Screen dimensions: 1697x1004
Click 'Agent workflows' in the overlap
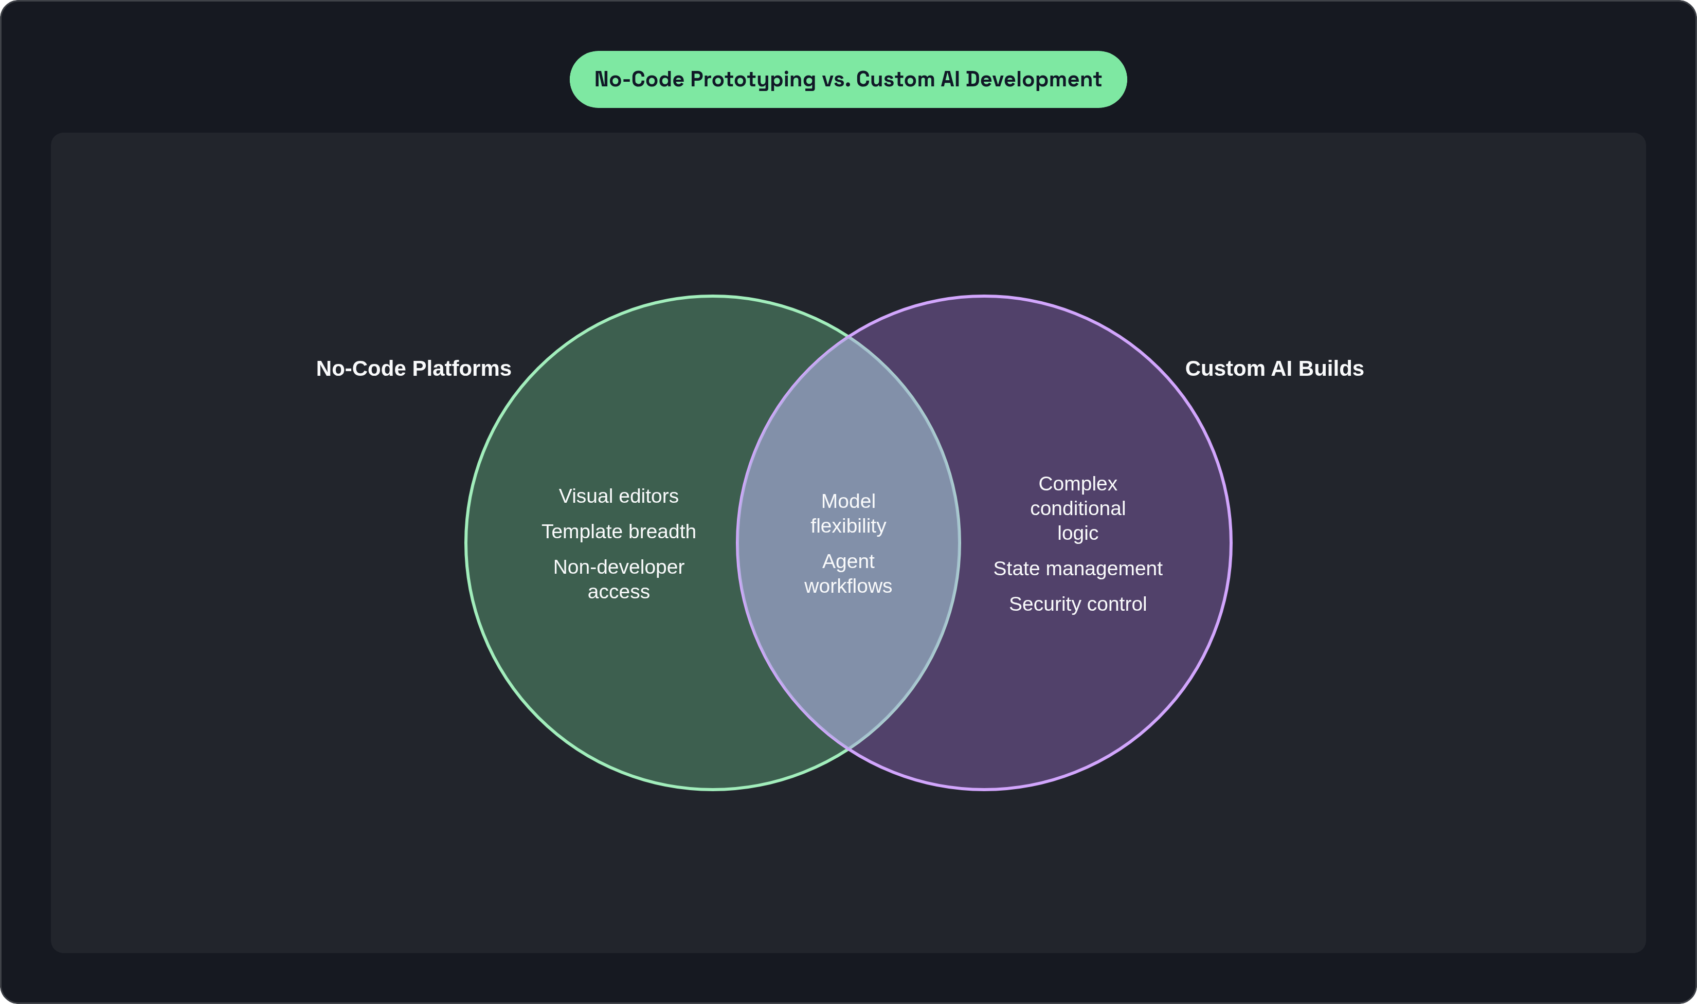(x=848, y=574)
